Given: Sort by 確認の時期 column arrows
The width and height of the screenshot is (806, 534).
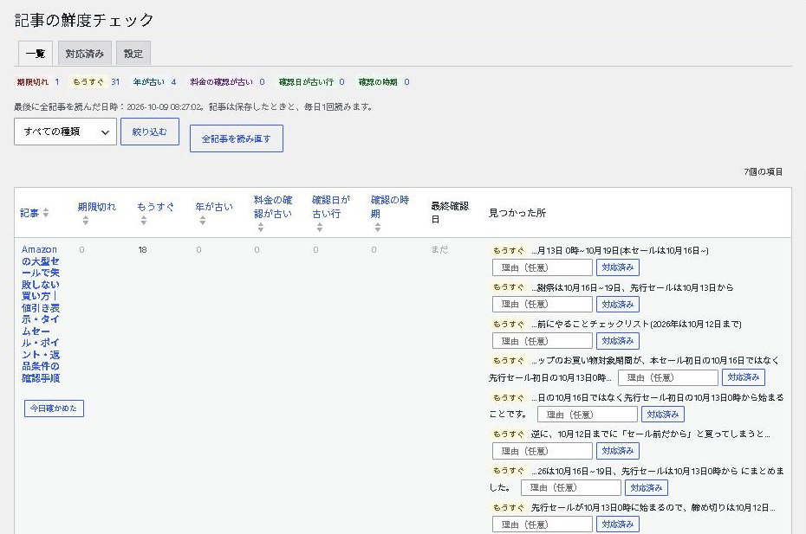Looking at the screenshot, I should 378,227.
